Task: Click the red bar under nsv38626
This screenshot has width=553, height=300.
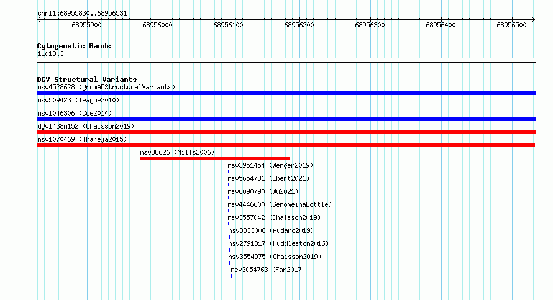Action: (215, 158)
